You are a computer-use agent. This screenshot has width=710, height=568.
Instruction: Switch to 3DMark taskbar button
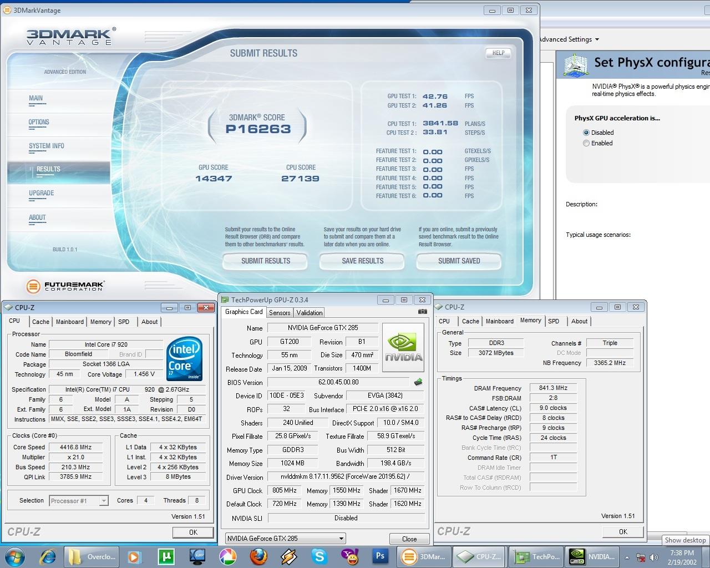[x=424, y=556]
